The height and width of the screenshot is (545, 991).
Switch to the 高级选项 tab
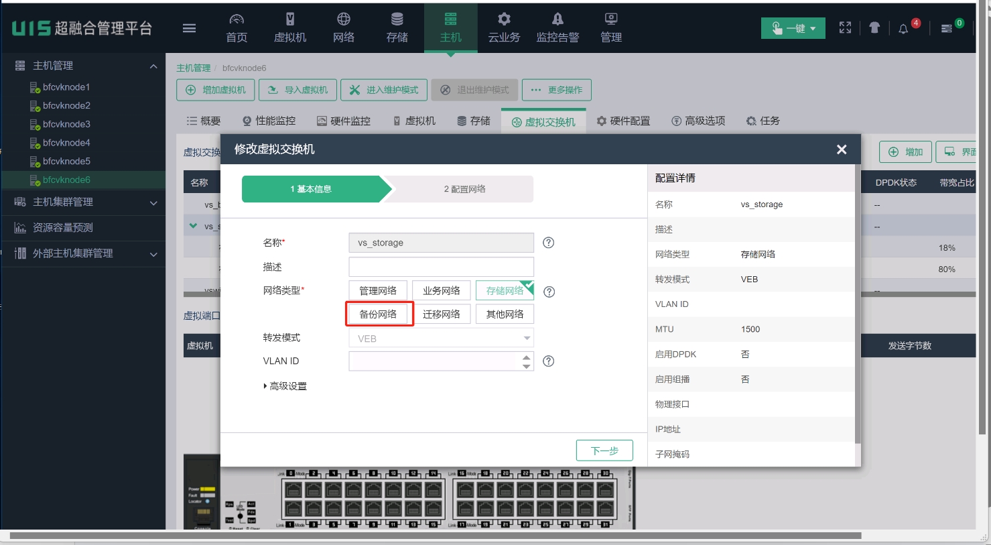click(x=698, y=121)
